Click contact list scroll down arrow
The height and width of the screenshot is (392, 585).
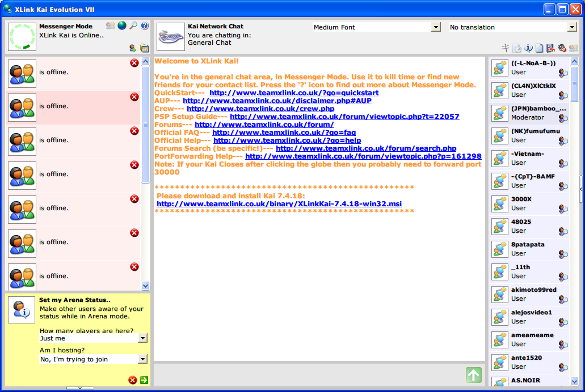pyautogui.click(x=145, y=286)
